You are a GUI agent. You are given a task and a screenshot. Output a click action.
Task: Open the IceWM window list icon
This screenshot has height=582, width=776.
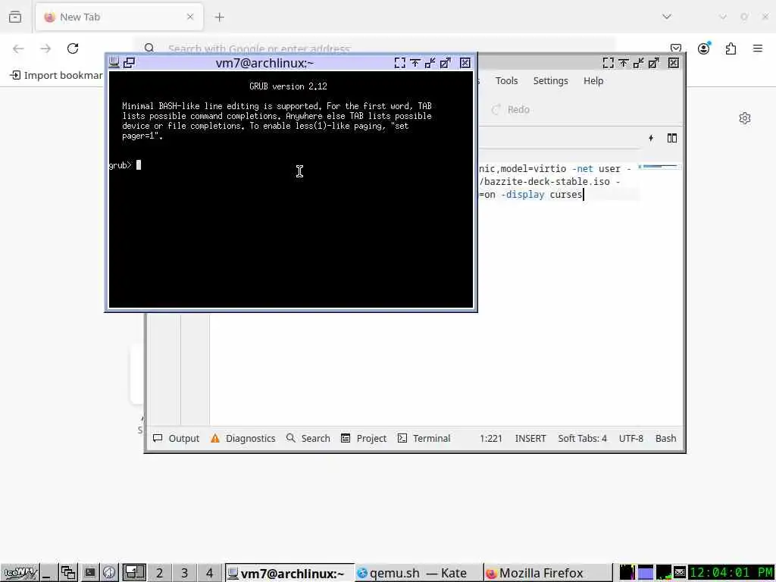click(68, 573)
